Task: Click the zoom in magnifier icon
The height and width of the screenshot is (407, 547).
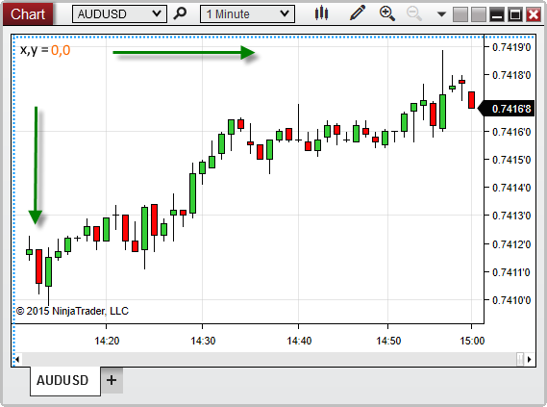Action: coord(386,13)
